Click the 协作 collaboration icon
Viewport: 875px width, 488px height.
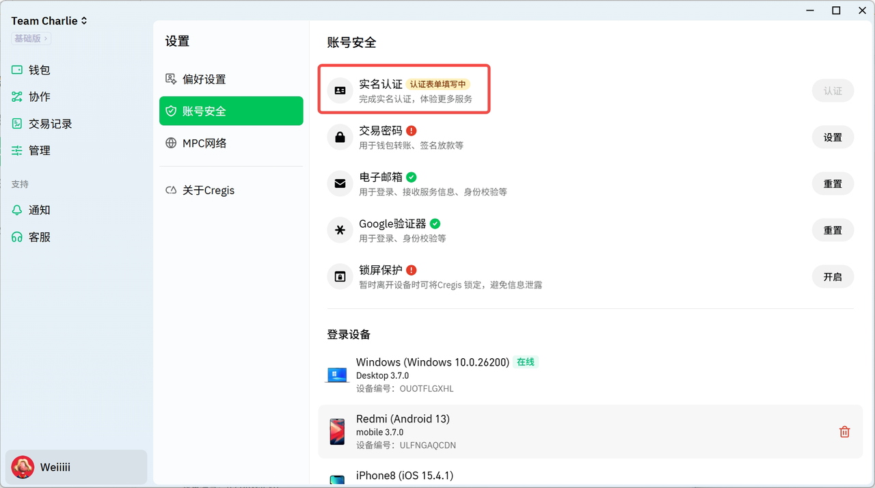coord(17,97)
